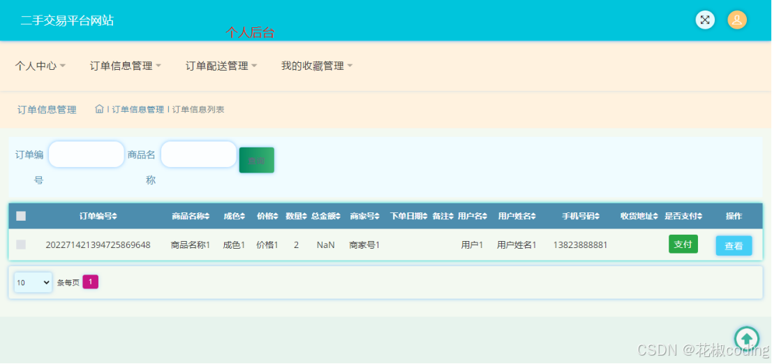The width and height of the screenshot is (772, 364).
Task: Click the 商家号1 cell
Action: 364,245
